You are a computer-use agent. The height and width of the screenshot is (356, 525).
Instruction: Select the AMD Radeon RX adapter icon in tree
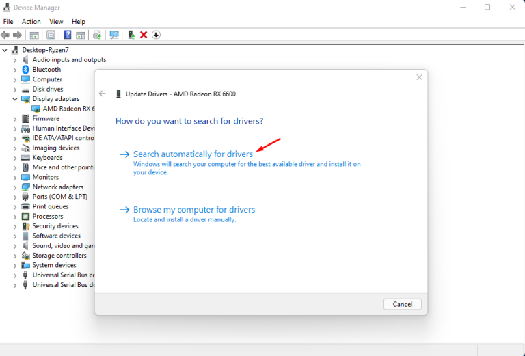point(36,109)
